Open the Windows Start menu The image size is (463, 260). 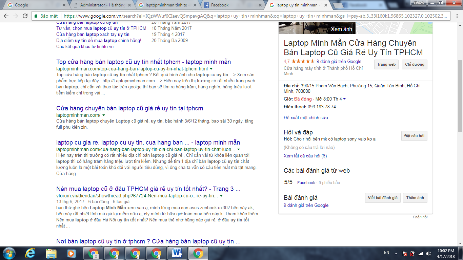(9, 253)
